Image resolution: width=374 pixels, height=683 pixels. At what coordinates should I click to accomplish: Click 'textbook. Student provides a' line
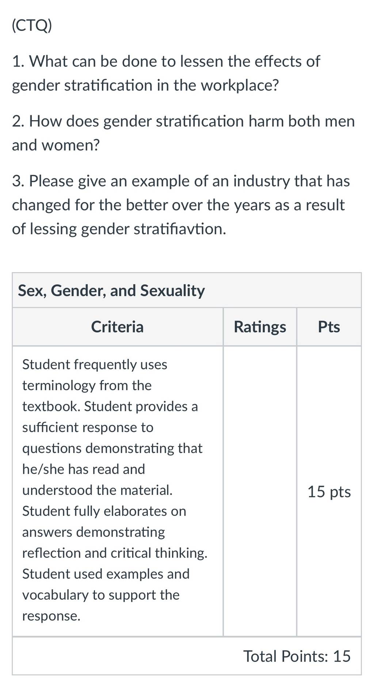pyautogui.click(x=110, y=407)
